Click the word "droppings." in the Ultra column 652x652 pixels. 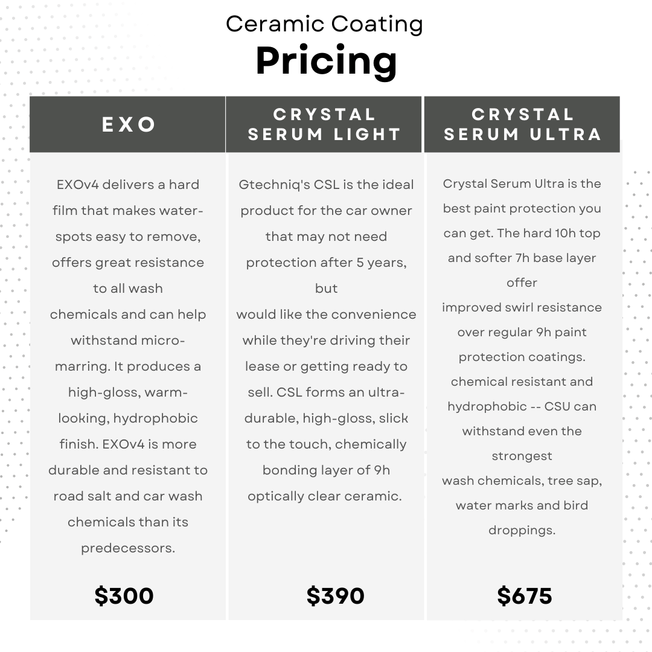tap(522, 530)
